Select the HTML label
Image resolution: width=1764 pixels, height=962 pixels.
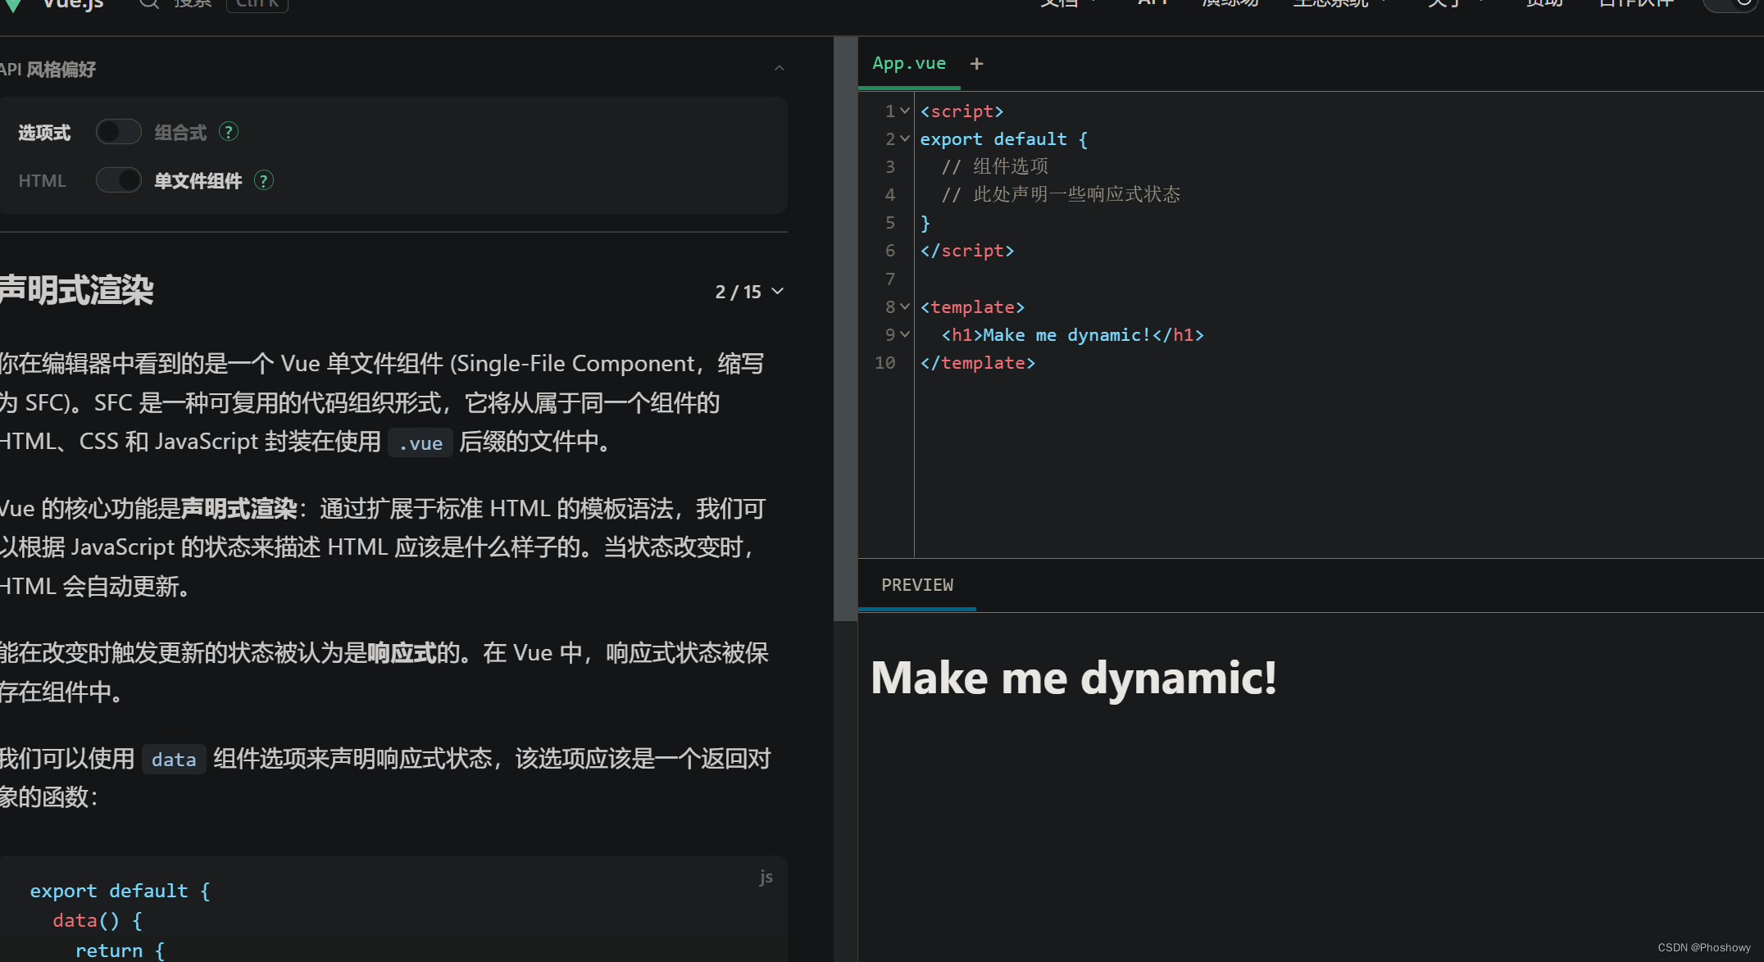point(42,181)
